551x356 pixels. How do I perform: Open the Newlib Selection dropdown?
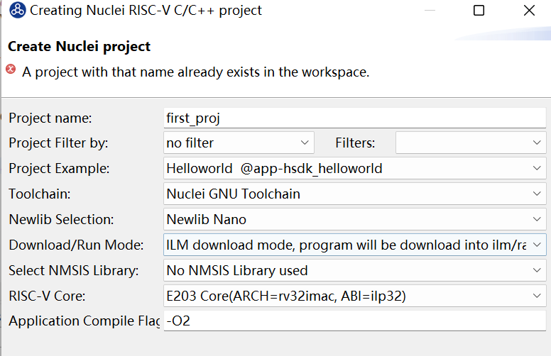point(354,219)
